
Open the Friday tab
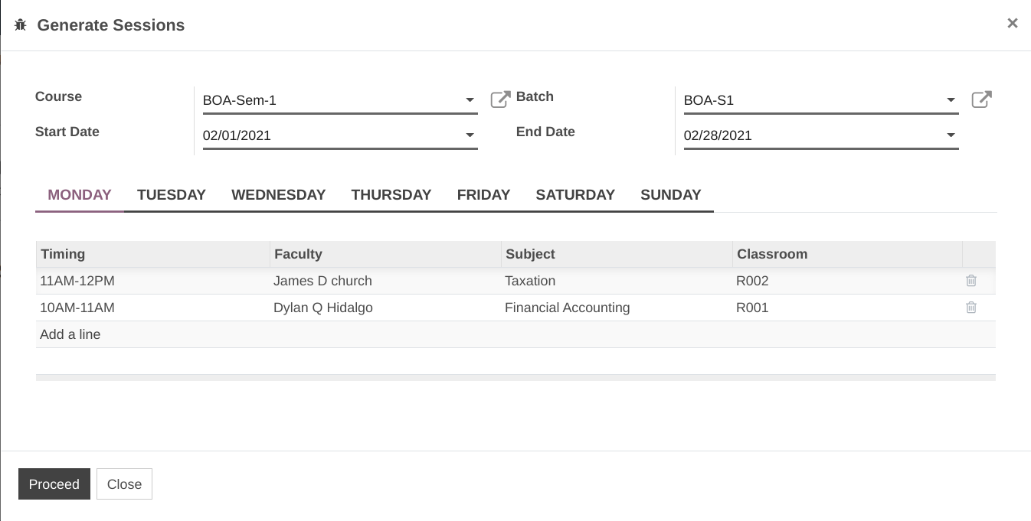point(483,195)
